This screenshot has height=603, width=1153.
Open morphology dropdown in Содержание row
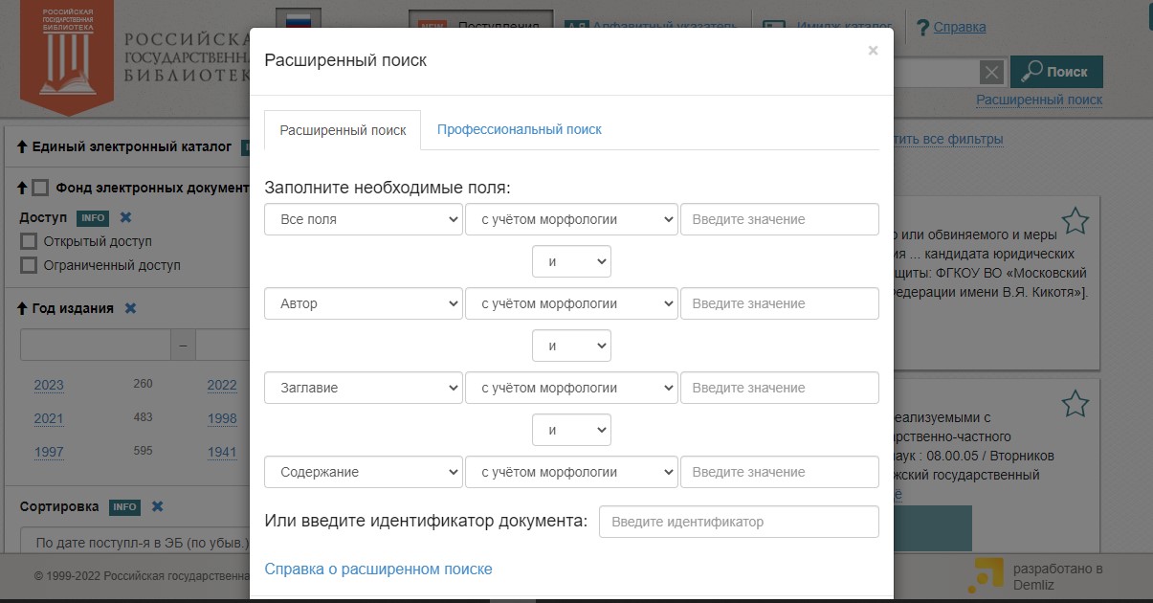pos(571,472)
